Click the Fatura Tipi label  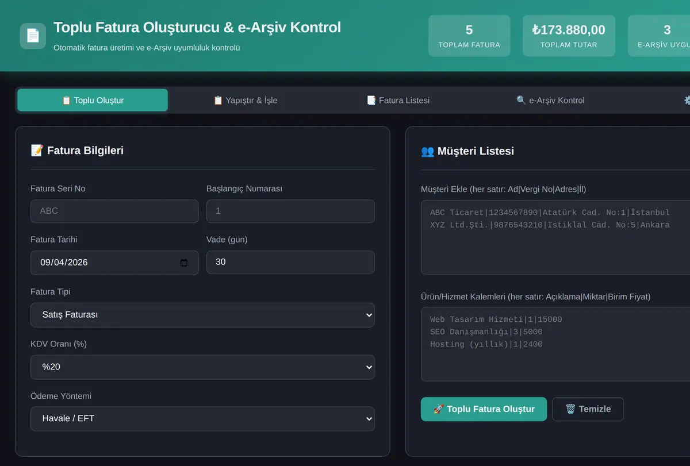coord(51,292)
